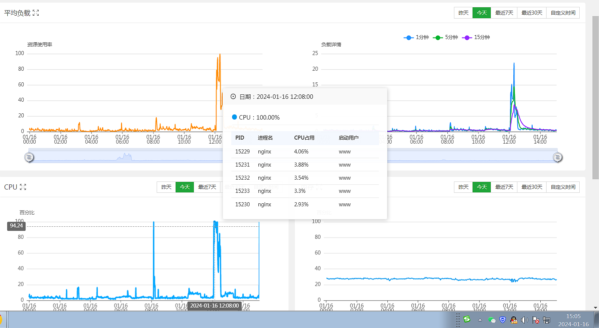The height and width of the screenshot is (328, 599).
Task: Switch CPU panel to 昨天
Action: (x=166, y=187)
